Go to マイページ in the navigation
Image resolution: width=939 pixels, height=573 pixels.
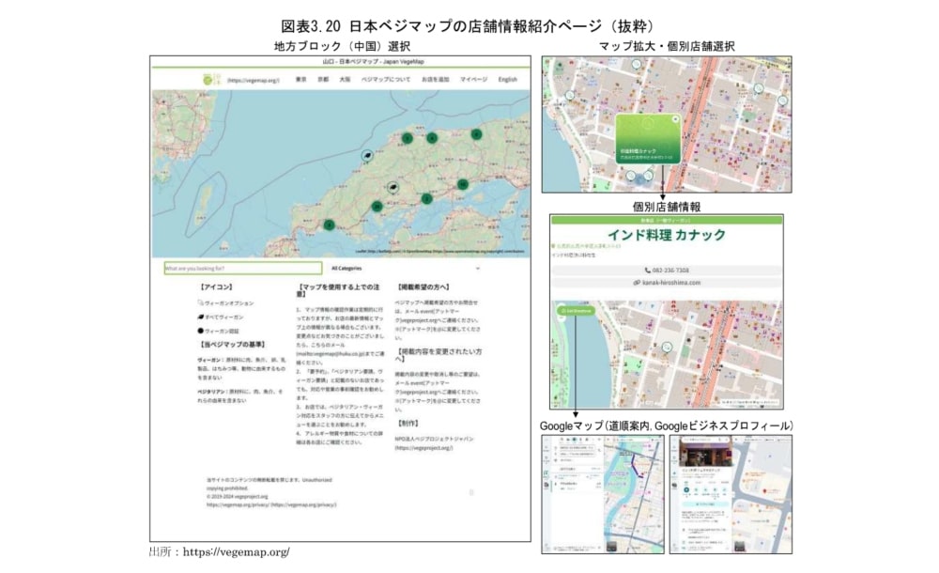[x=473, y=79]
